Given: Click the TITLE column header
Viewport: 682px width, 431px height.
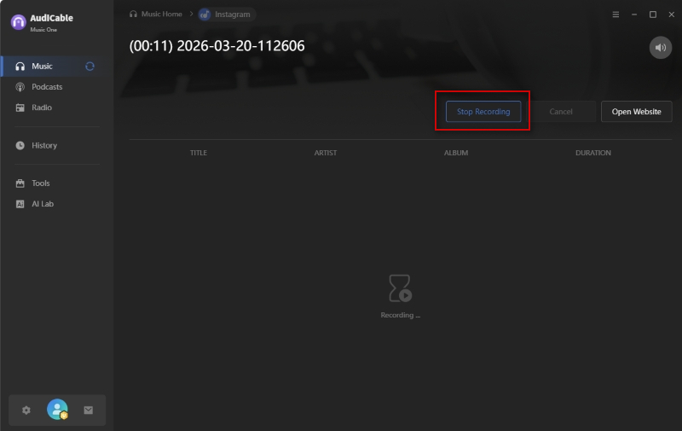Looking at the screenshot, I should 199,153.
